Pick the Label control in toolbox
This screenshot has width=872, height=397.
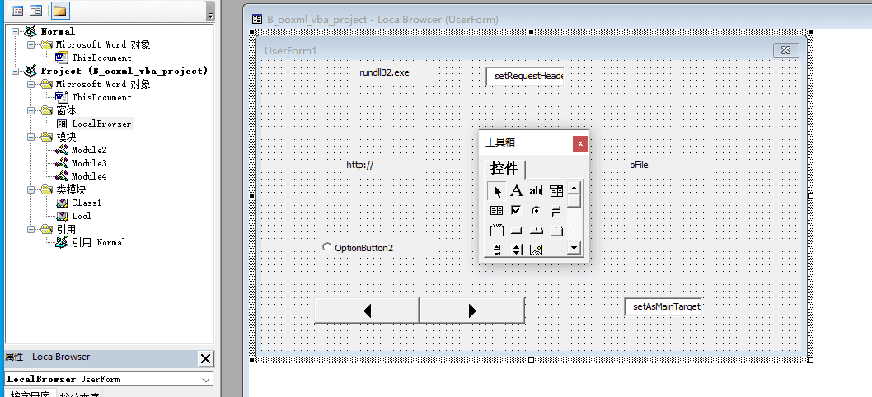click(517, 191)
